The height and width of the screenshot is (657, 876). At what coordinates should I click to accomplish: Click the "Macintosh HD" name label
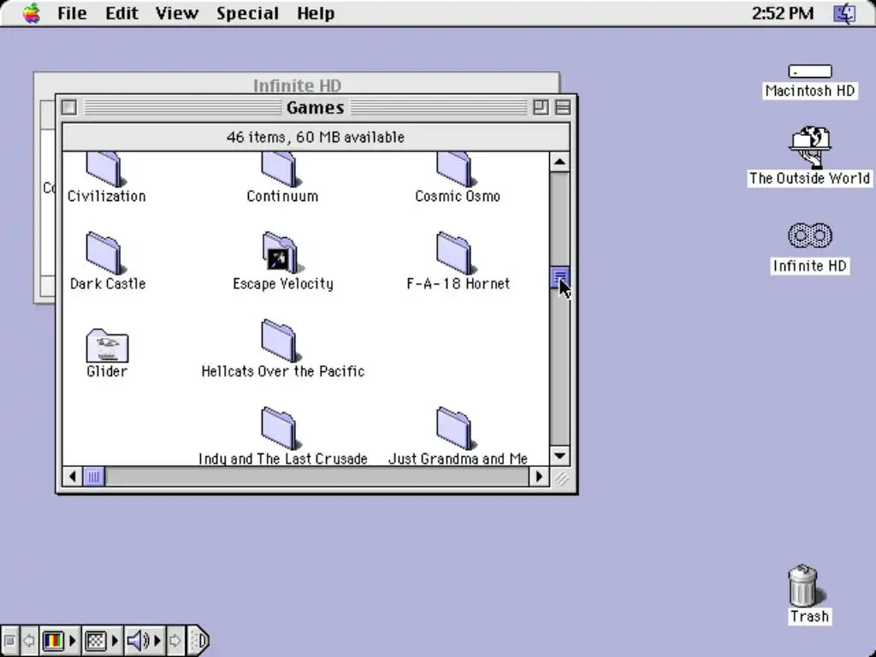pyautogui.click(x=809, y=91)
